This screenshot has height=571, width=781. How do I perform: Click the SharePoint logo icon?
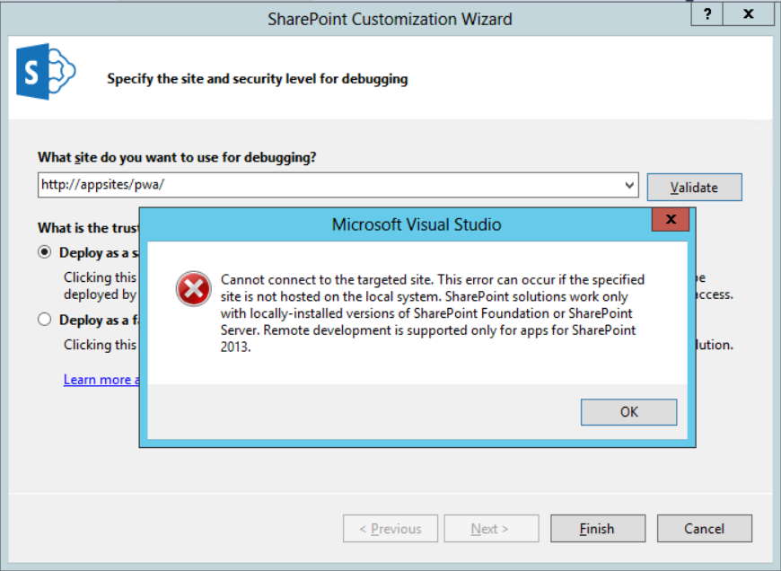point(46,71)
